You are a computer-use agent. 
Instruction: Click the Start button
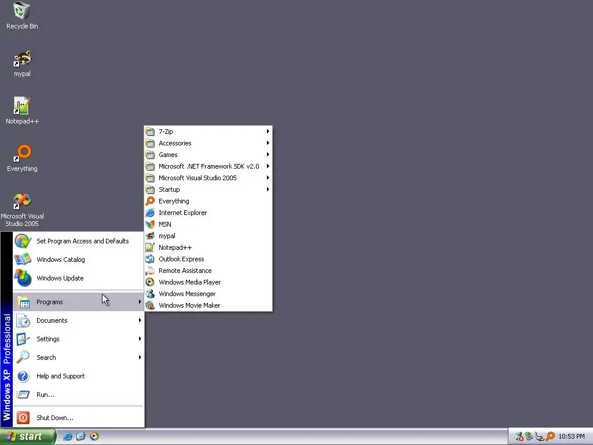click(28, 436)
